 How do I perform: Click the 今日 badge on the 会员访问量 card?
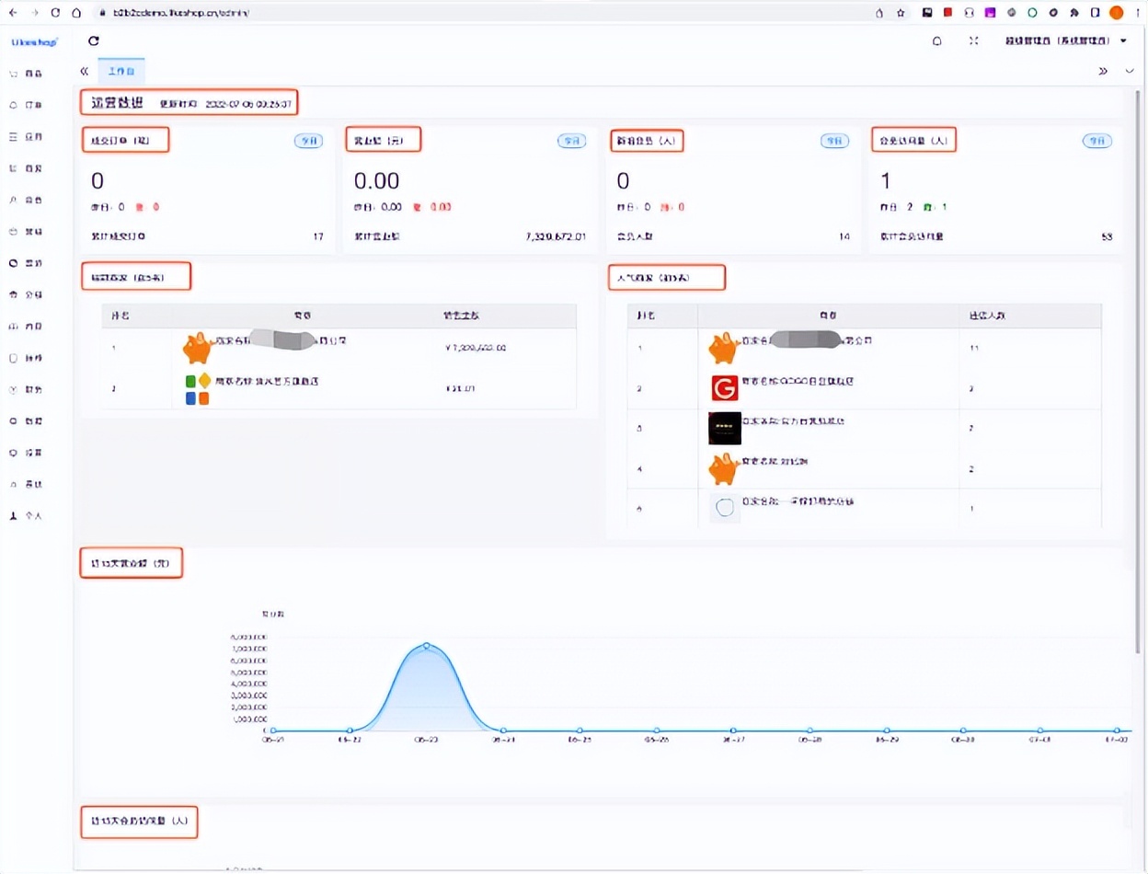[1096, 141]
